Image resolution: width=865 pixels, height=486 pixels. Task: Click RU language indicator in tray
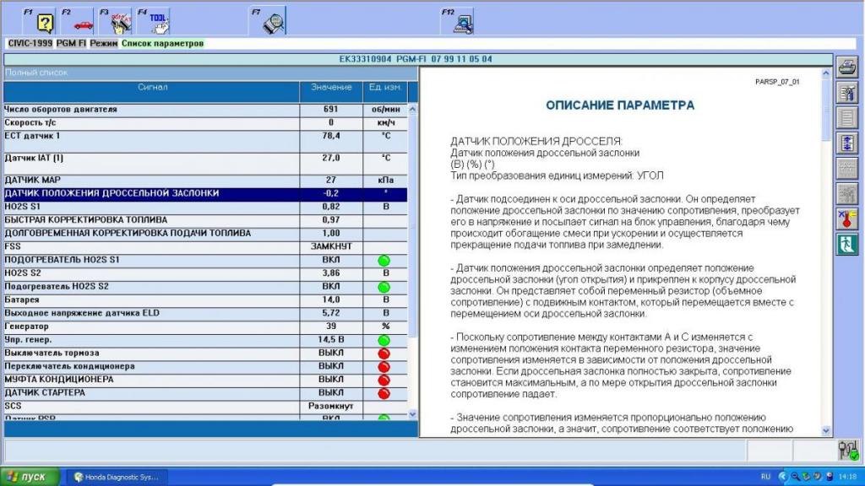pyautogui.click(x=765, y=477)
